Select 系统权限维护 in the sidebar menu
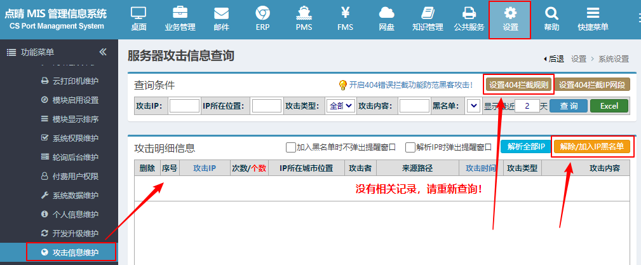The image size is (641, 265). click(75, 138)
